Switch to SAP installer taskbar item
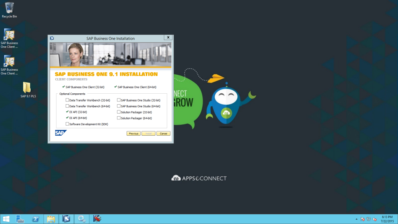The image size is (398, 224). (x=66, y=219)
